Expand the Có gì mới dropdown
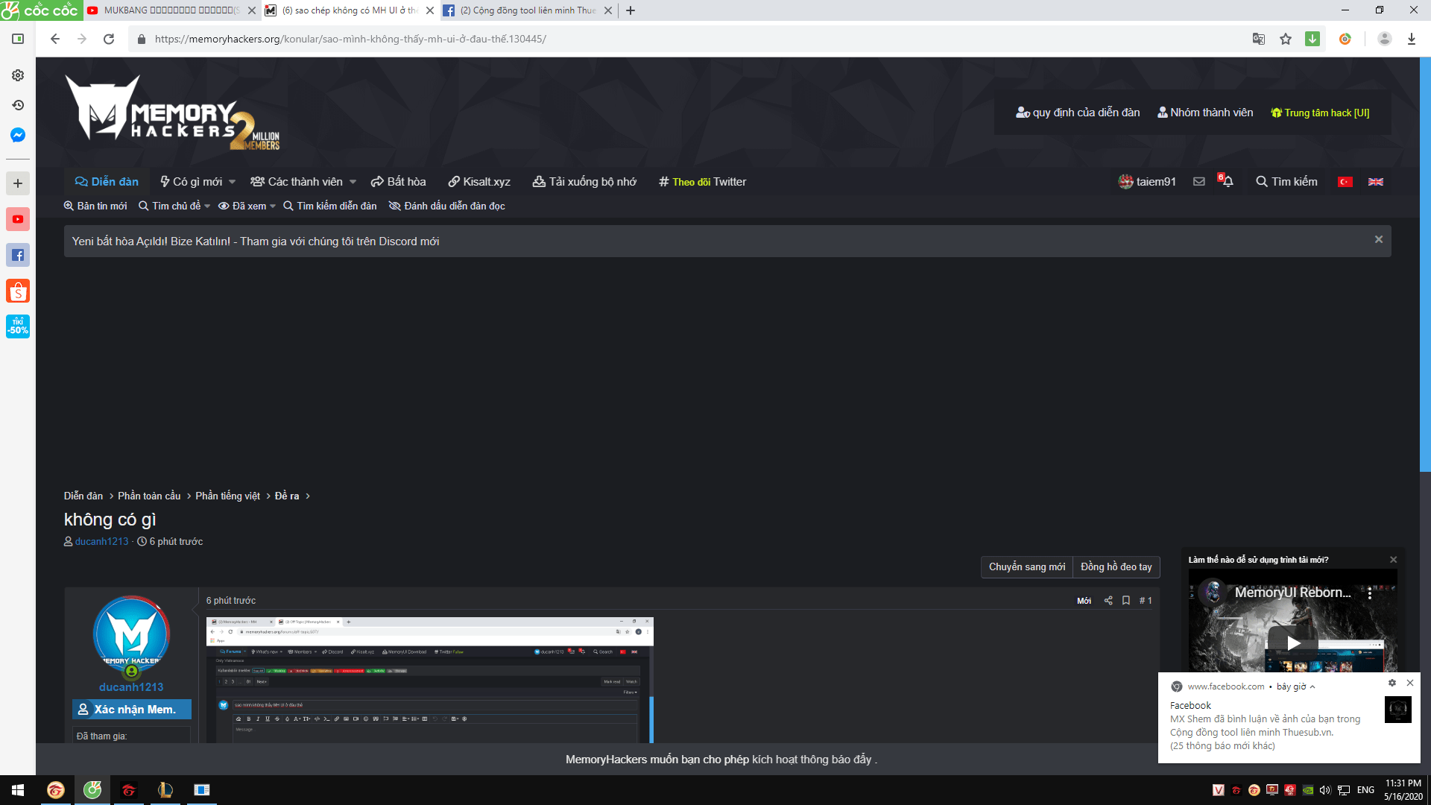The height and width of the screenshot is (805, 1431). pyautogui.click(x=233, y=182)
